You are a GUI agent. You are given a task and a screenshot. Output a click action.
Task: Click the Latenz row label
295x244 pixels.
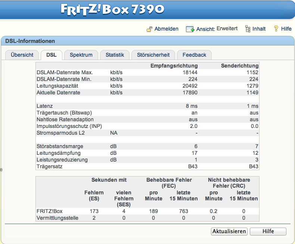click(44, 106)
